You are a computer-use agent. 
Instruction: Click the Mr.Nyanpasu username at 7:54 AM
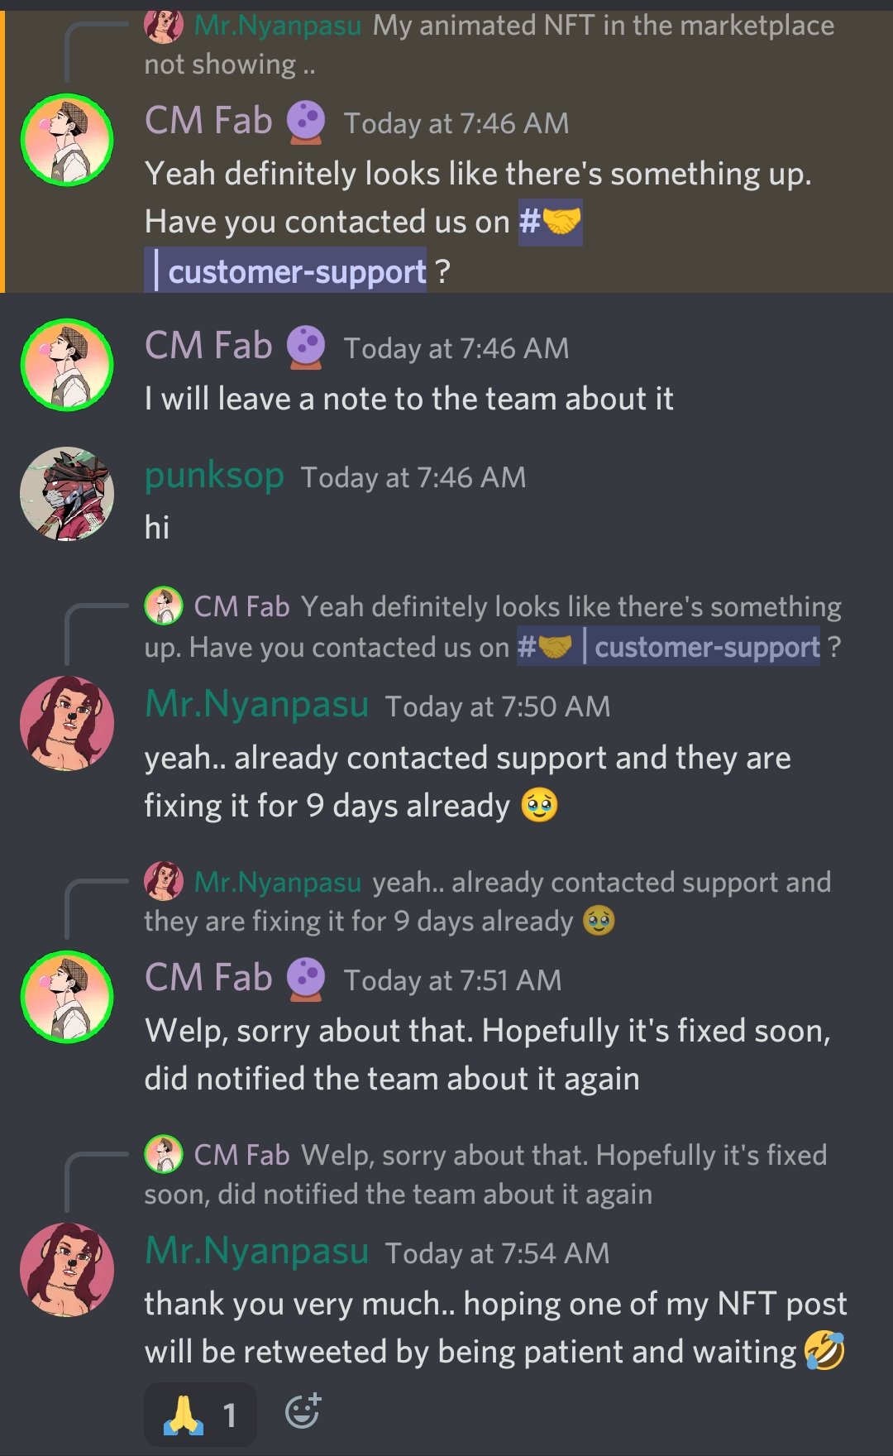point(256,1250)
